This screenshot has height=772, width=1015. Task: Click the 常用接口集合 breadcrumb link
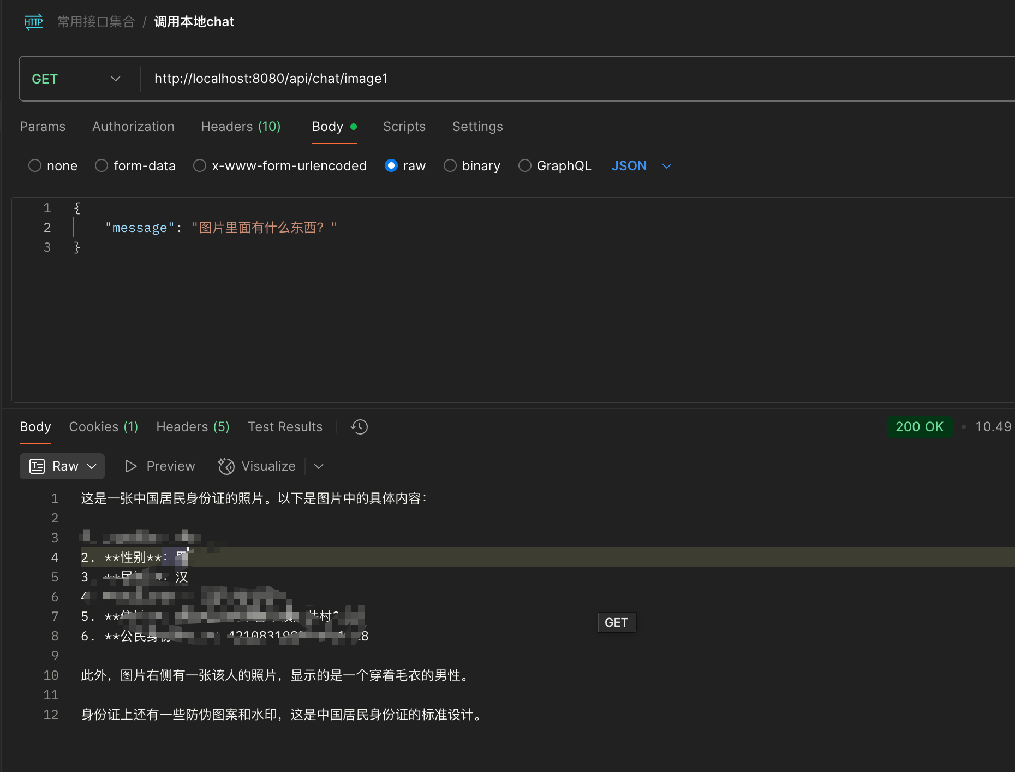96,22
